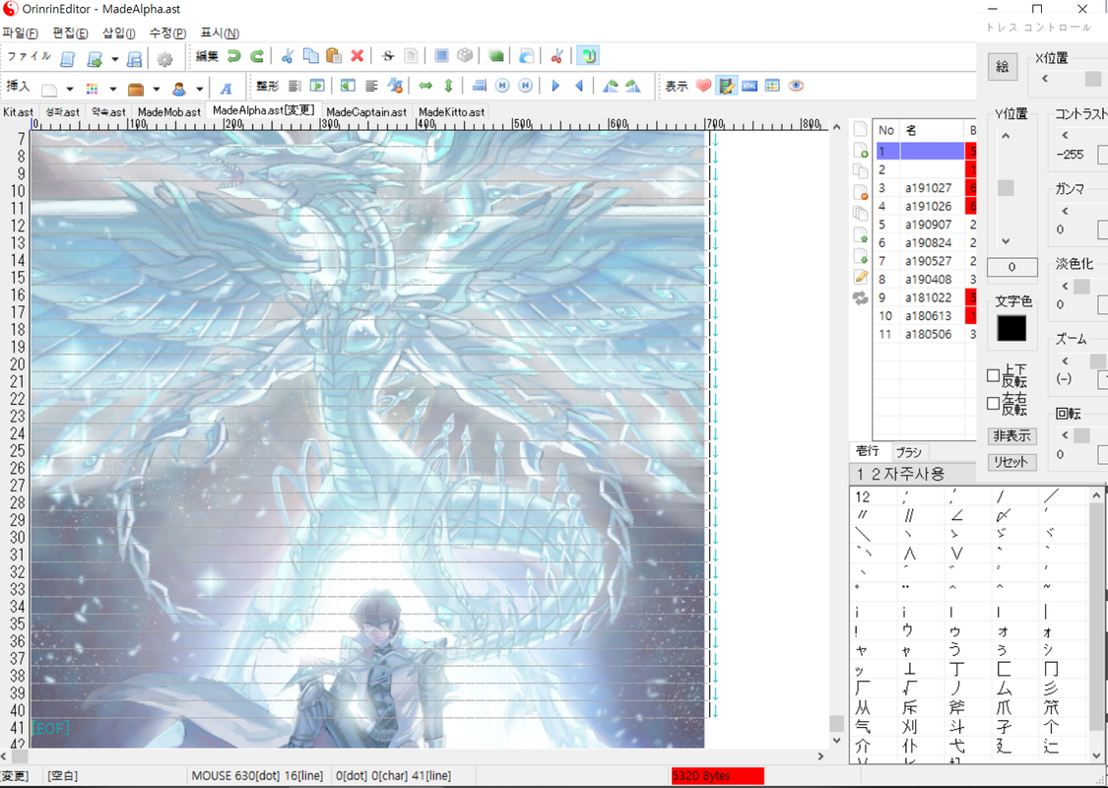Click the green stacked layers icon
The width and height of the screenshot is (1108, 788).
496,56
